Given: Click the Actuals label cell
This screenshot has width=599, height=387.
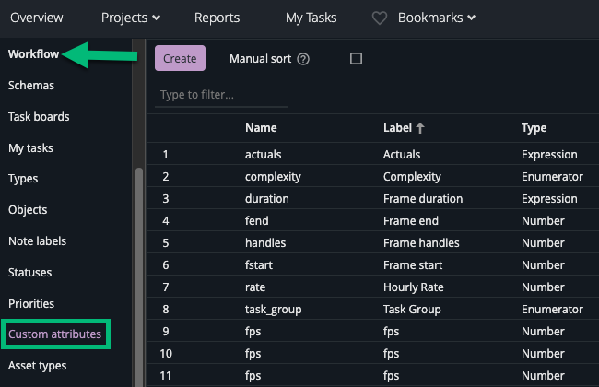Looking at the screenshot, I should click(402, 155).
